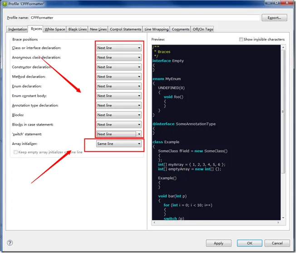Click the Profile name input field

click(145, 18)
